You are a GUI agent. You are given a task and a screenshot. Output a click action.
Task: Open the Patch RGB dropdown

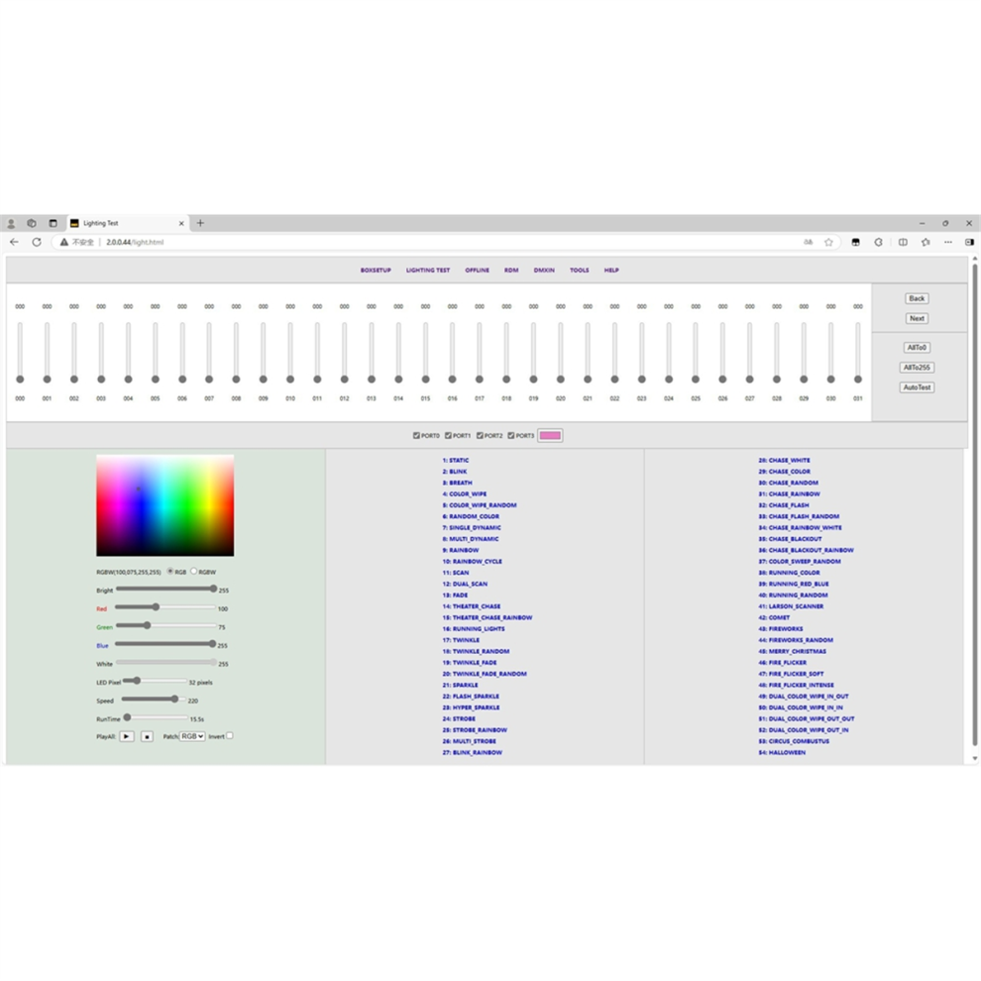point(192,736)
